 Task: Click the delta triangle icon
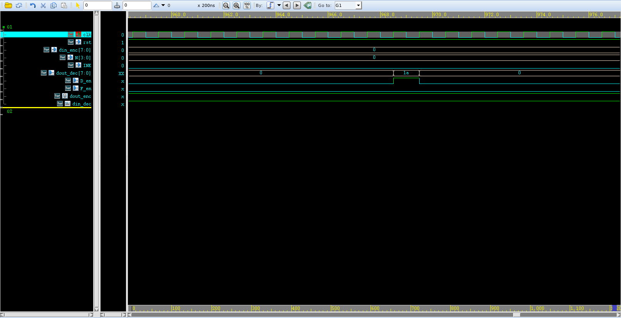tap(156, 5)
